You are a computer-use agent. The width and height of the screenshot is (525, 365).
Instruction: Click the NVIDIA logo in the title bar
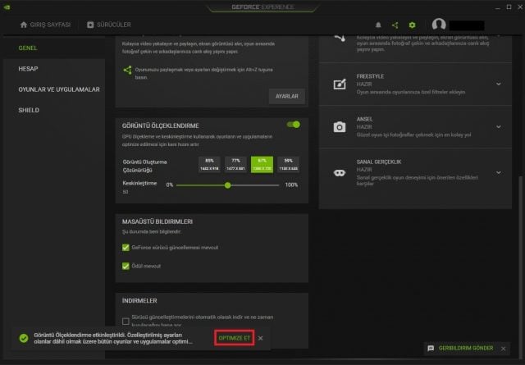pyautogui.click(x=7, y=7)
